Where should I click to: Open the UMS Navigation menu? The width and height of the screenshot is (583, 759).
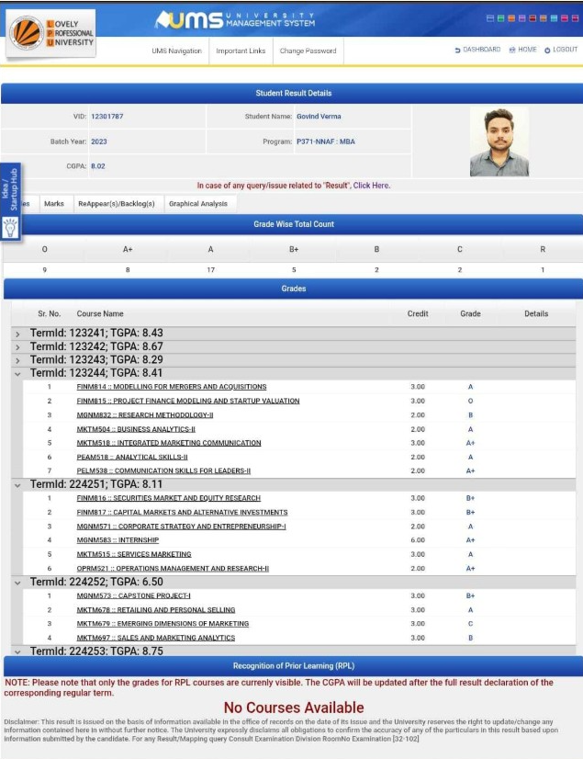point(176,51)
